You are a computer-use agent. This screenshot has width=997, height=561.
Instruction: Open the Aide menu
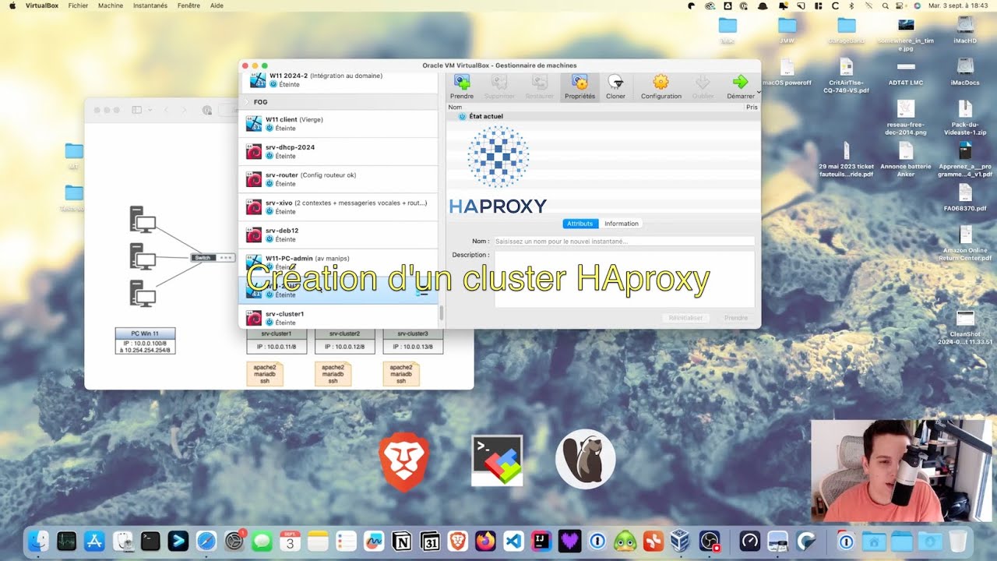(x=217, y=5)
